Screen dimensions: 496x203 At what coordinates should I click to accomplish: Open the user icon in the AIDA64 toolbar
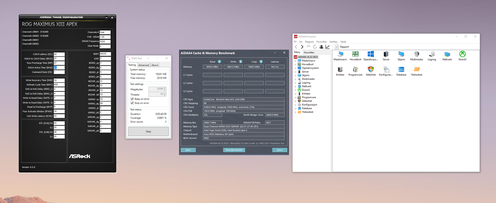[321, 47]
